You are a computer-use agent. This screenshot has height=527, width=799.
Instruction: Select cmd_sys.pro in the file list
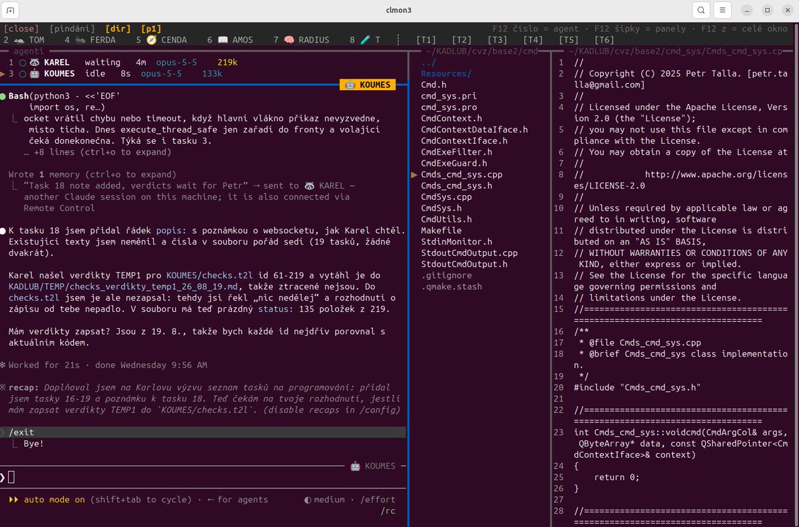pyautogui.click(x=449, y=107)
